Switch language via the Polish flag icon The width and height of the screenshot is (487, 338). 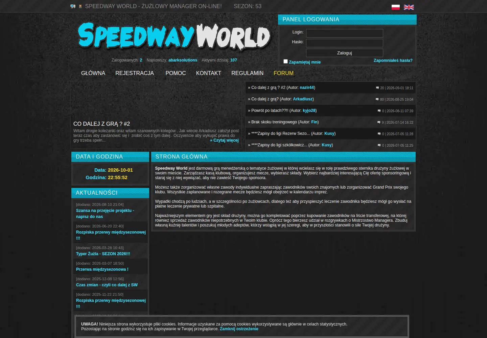tap(395, 7)
